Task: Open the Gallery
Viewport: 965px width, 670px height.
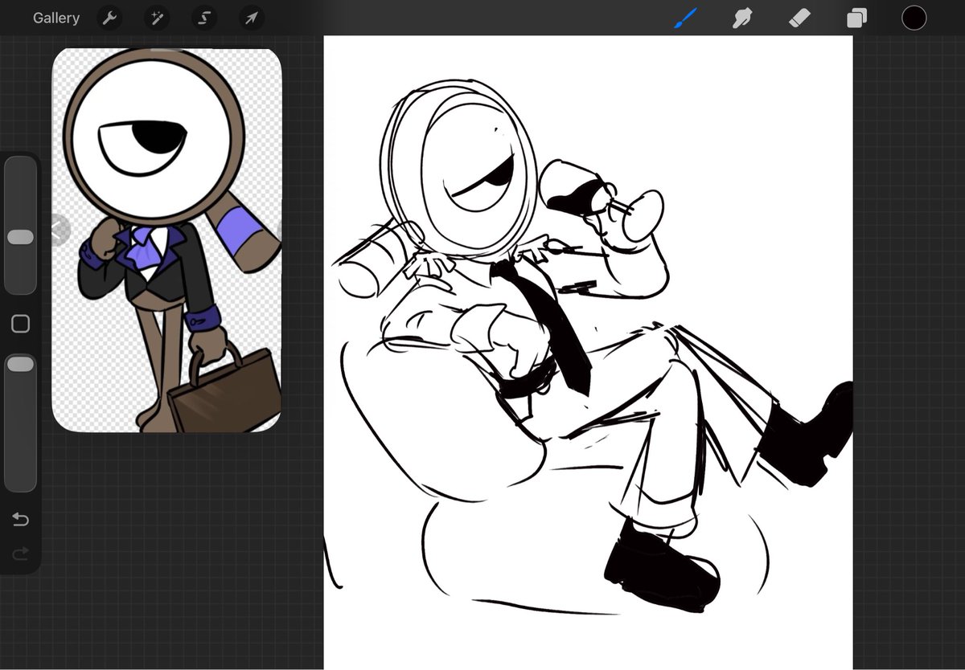Action: coord(56,18)
